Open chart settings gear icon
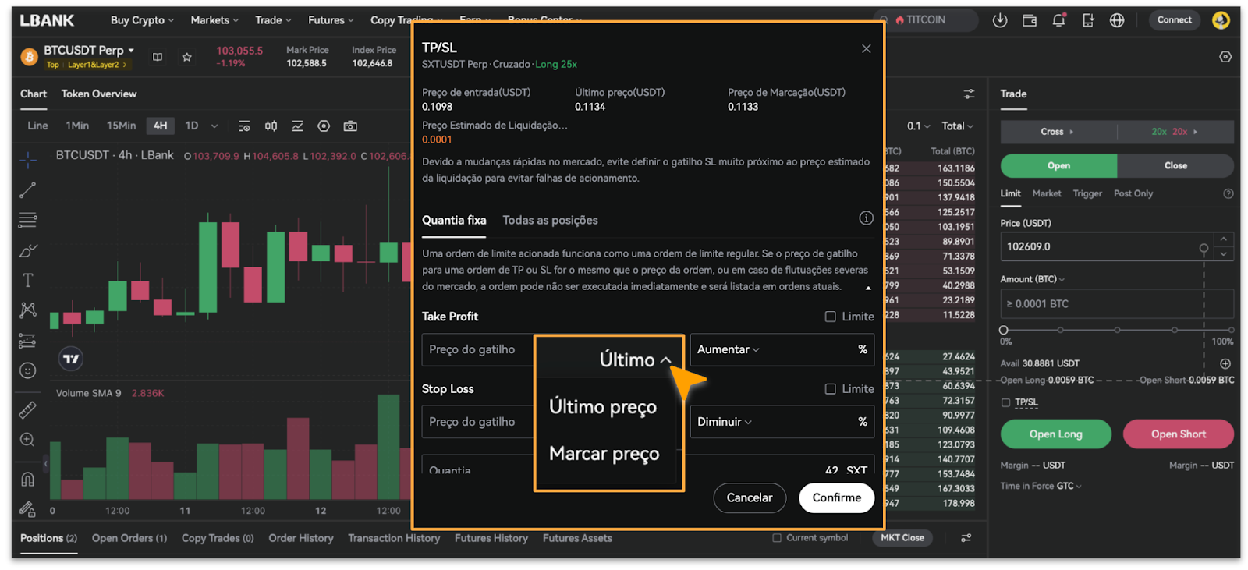 pos(324,126)
